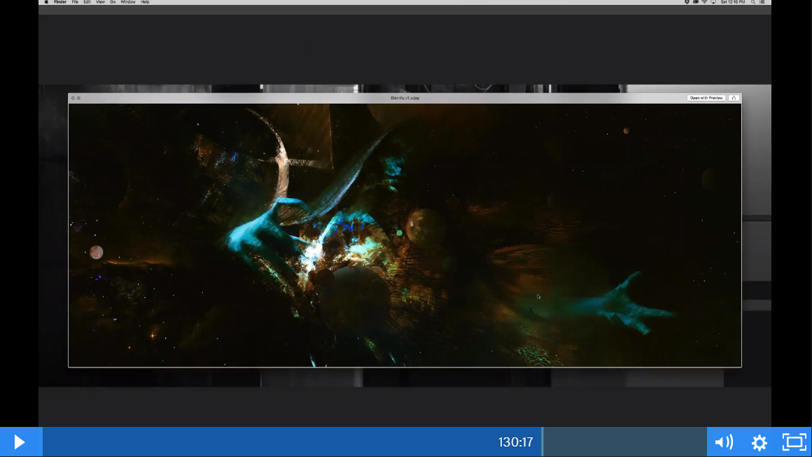The image size is (812, 457).
Task: Play the video
Action: [20, 442]
